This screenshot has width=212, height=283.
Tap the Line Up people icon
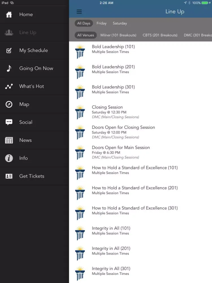pyautogui.click(x=9, y=33)
